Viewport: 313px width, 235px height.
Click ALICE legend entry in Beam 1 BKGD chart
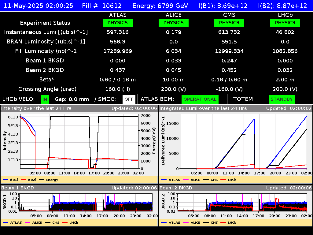pos(33,222)
